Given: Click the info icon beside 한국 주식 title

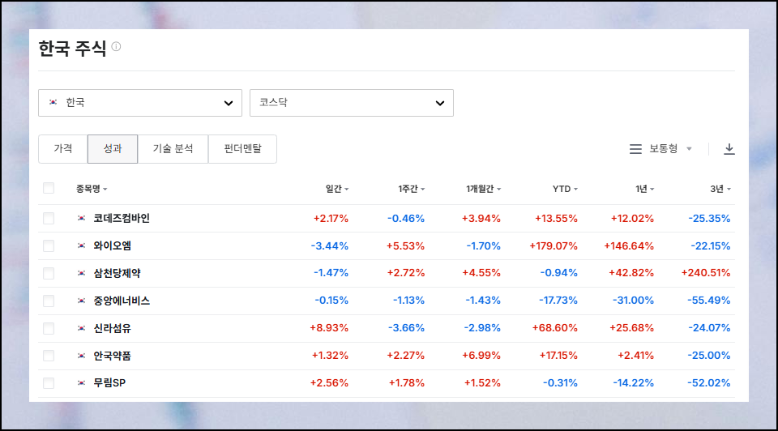Looking at the screenshot, I should 116,47.
